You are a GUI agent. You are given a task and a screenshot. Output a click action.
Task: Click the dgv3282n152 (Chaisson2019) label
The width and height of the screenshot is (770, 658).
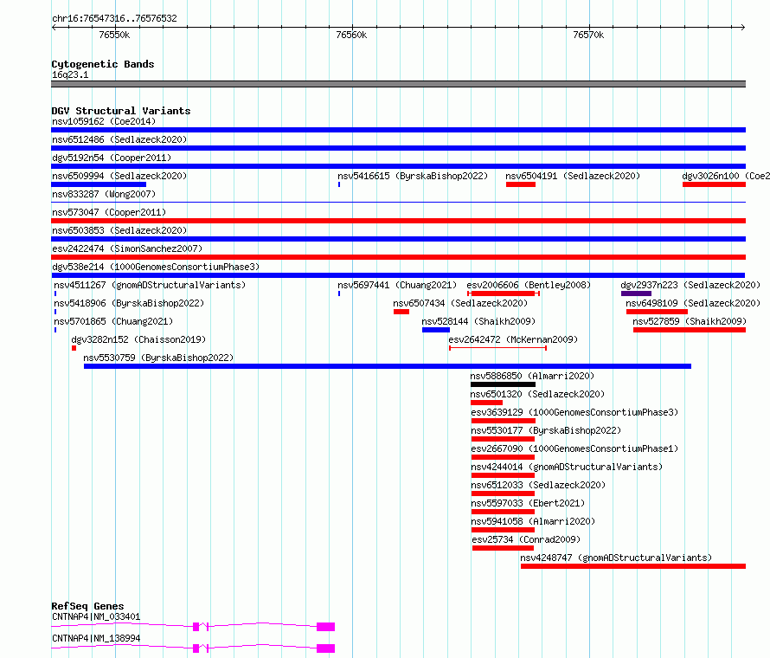[138, 339]
